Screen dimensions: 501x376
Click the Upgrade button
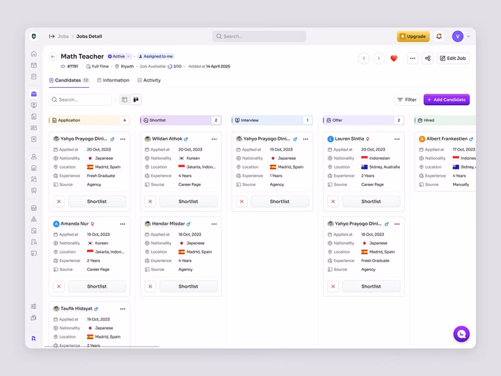tap(413, 36)
